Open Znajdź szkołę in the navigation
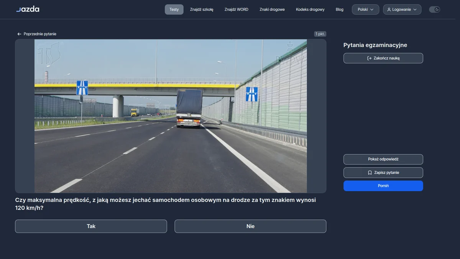This screenshot has height=259, width=460. click(202, 10)
